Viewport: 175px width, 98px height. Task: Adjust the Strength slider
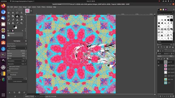pos(16,56)
